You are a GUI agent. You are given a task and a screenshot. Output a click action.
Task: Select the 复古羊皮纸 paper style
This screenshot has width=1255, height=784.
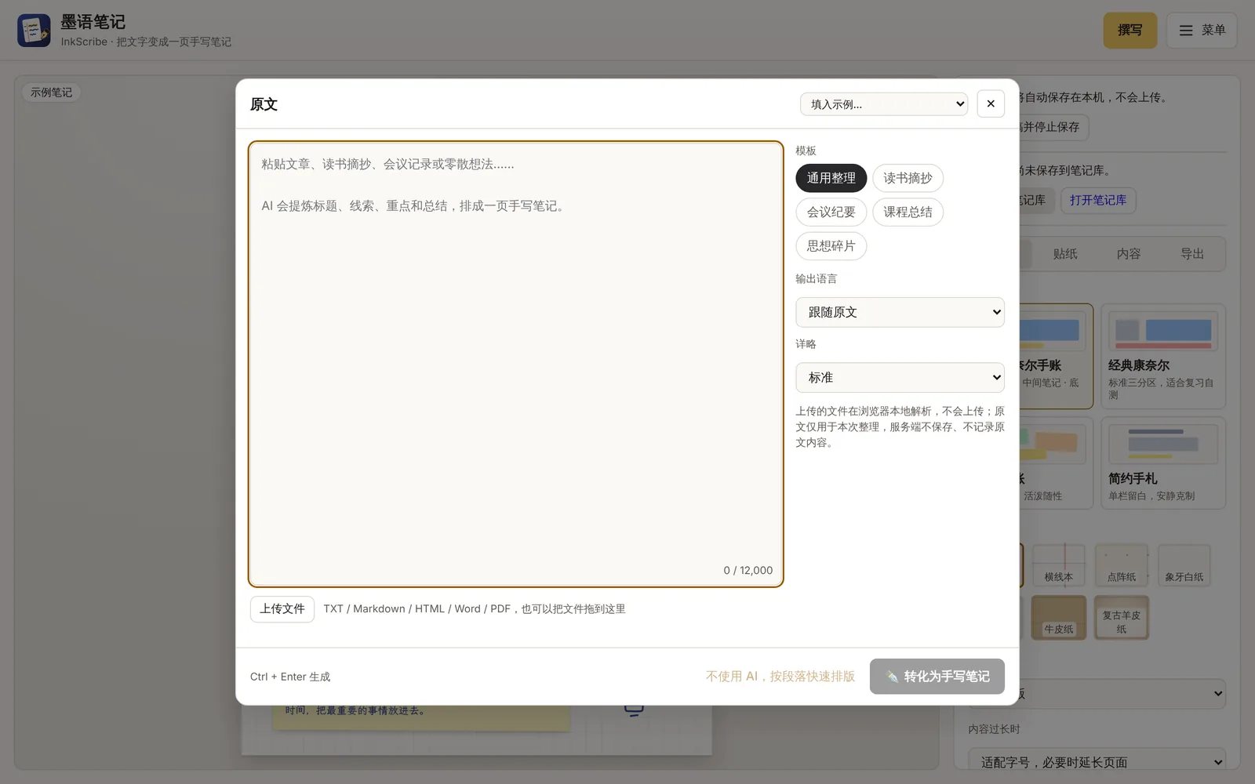click(1122, 618)
